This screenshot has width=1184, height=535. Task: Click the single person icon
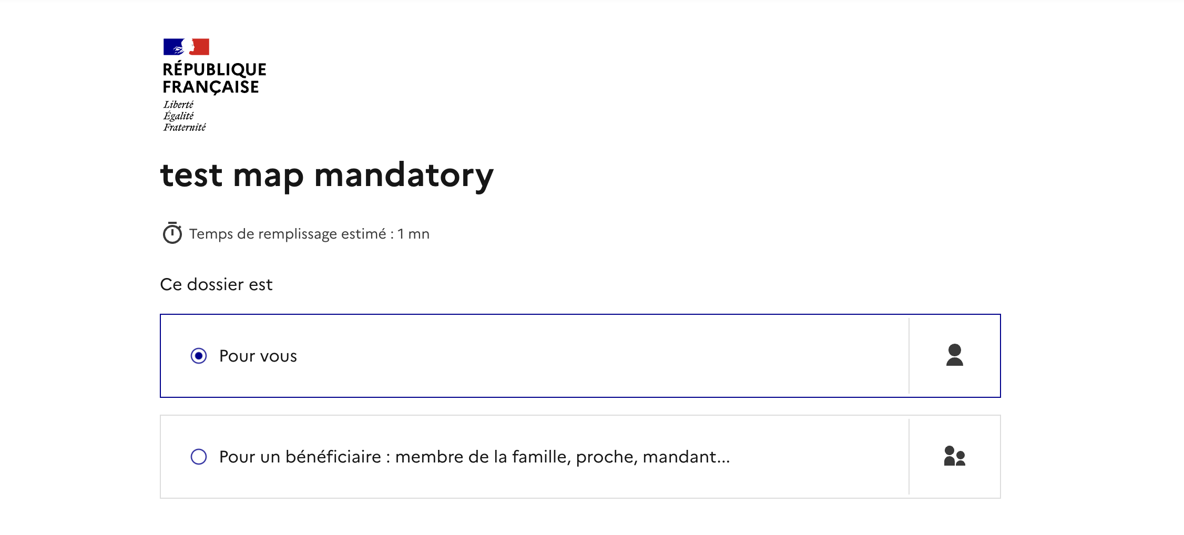click(954, 355)
